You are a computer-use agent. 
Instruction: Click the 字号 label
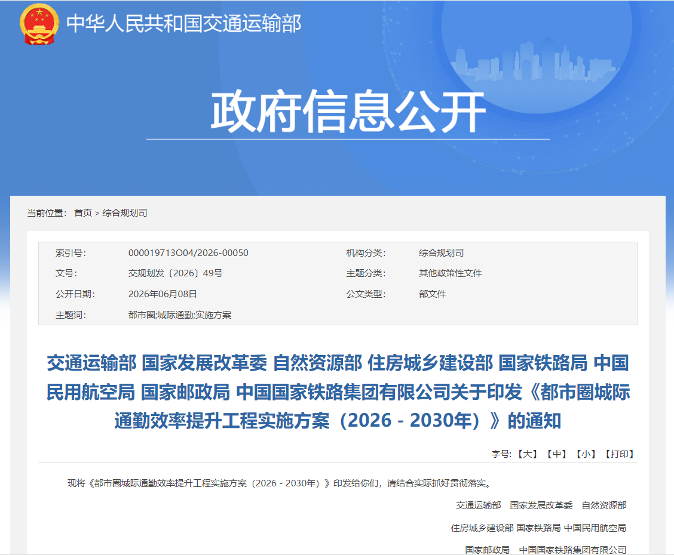501,454
